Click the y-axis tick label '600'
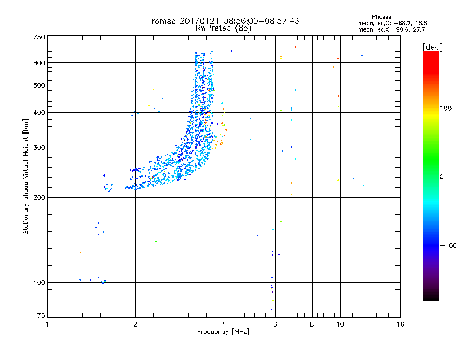Image resolution: width=471 pixels, height=353 pixels. [x=39, y=63]
